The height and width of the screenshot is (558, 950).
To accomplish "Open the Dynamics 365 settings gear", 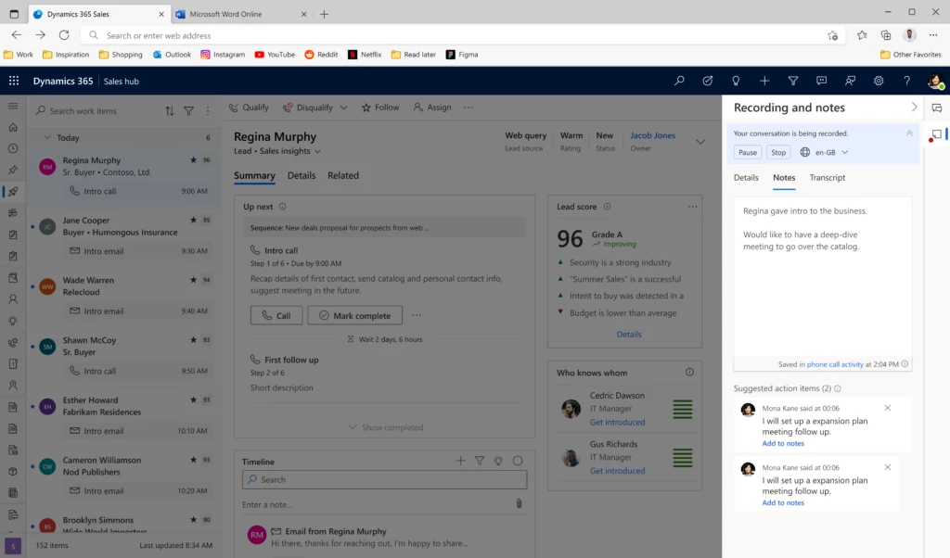I will click(879, 81).
